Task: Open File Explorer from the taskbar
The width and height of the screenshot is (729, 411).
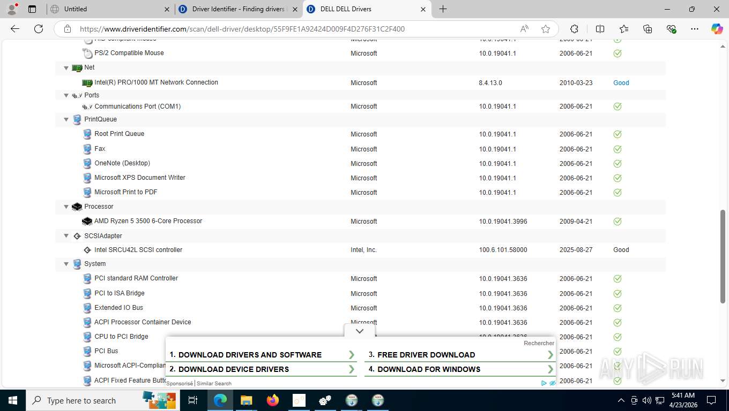Action: pos(246,400)
